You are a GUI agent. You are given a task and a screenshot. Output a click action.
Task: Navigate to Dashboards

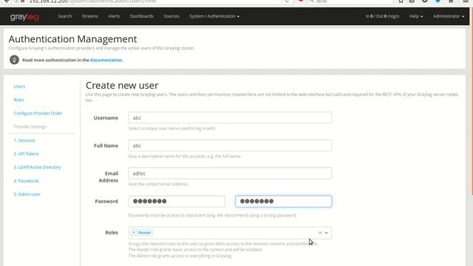[x=142, y=16]
